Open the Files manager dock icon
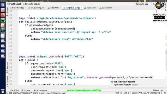The height and width of the screenshot is (94, 167). [x=3, y=10]
